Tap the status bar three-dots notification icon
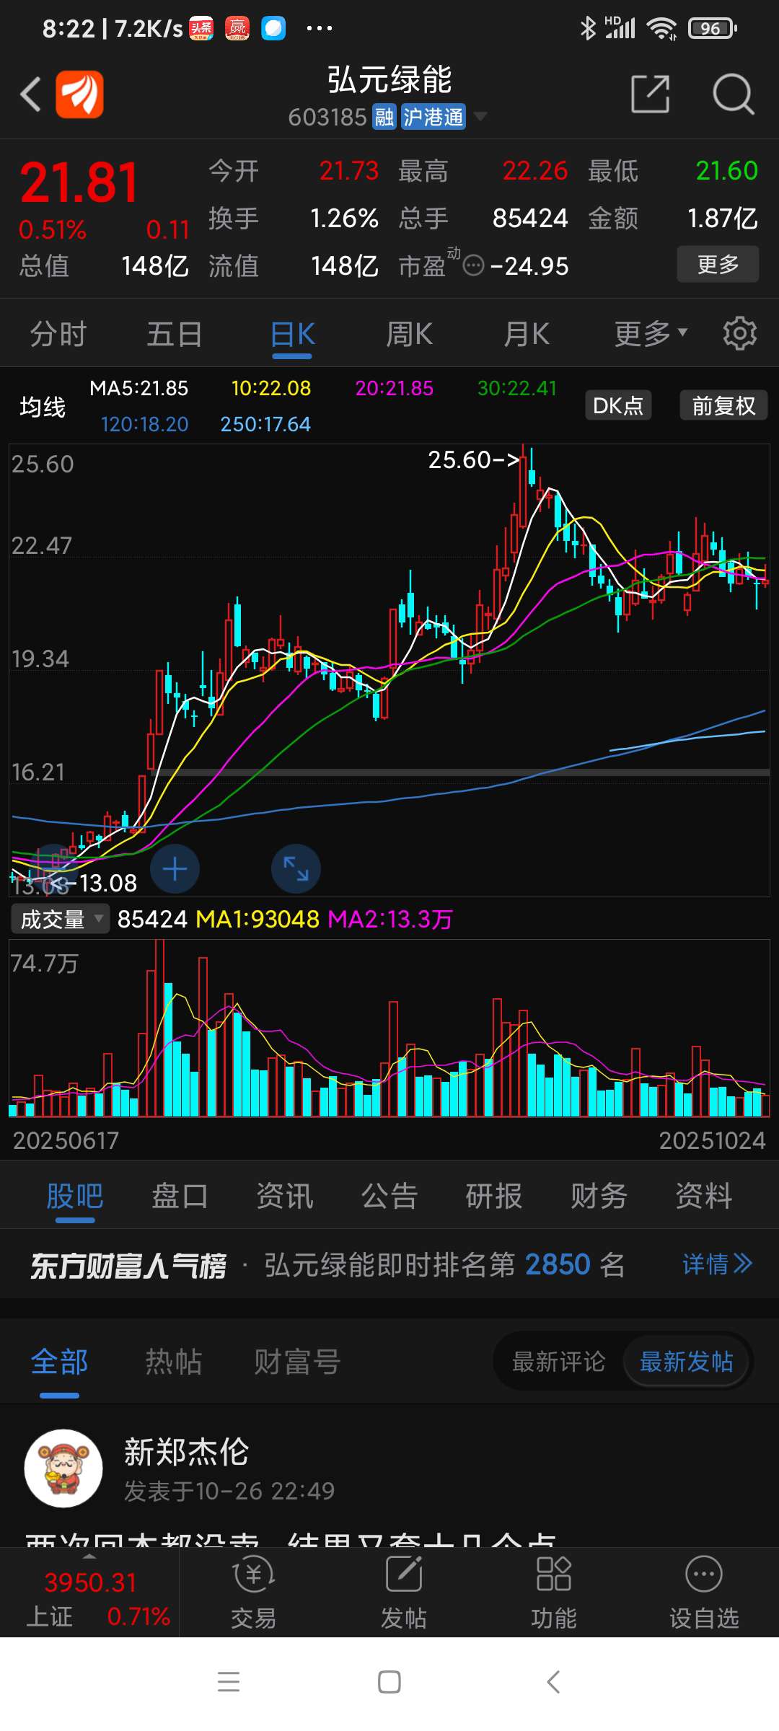Screen dimensions: 779x1731 click(x=319, y=29)
